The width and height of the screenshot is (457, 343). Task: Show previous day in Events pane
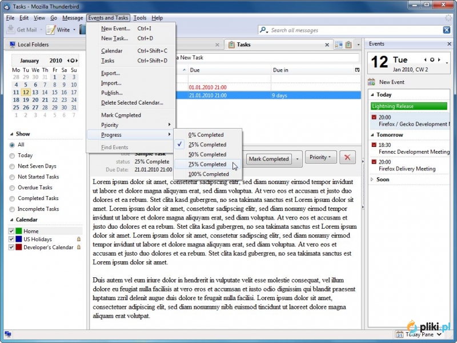tap(425, 60)
